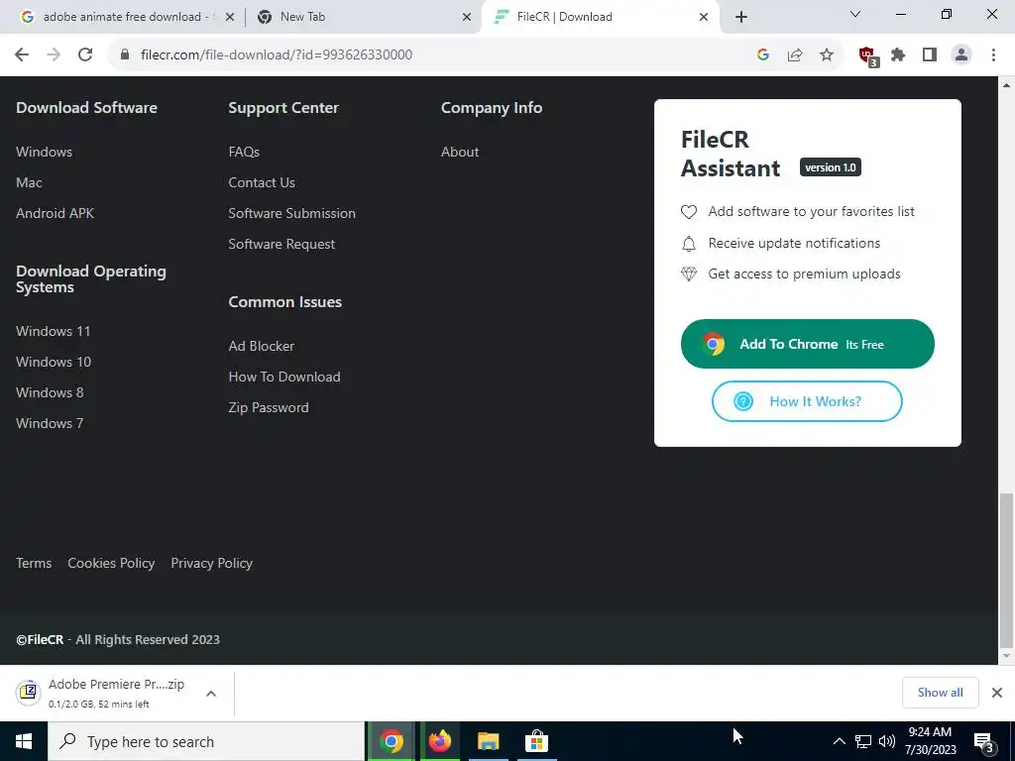
Task: Expand the download item options chevron
Action: point(211,693)
